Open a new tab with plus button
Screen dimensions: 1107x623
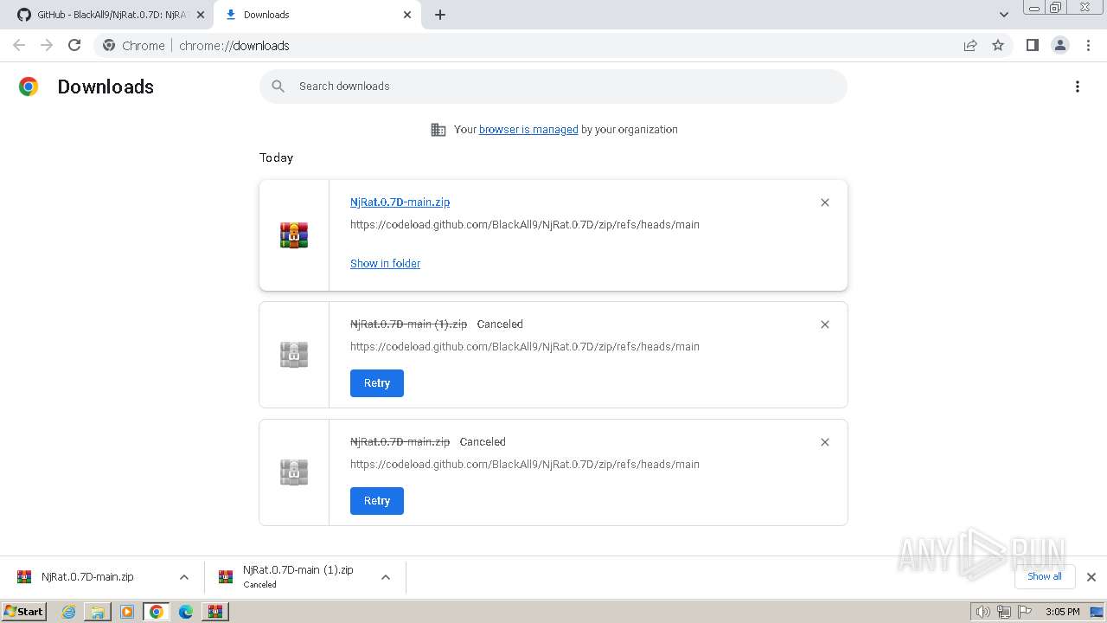(440, 15)
